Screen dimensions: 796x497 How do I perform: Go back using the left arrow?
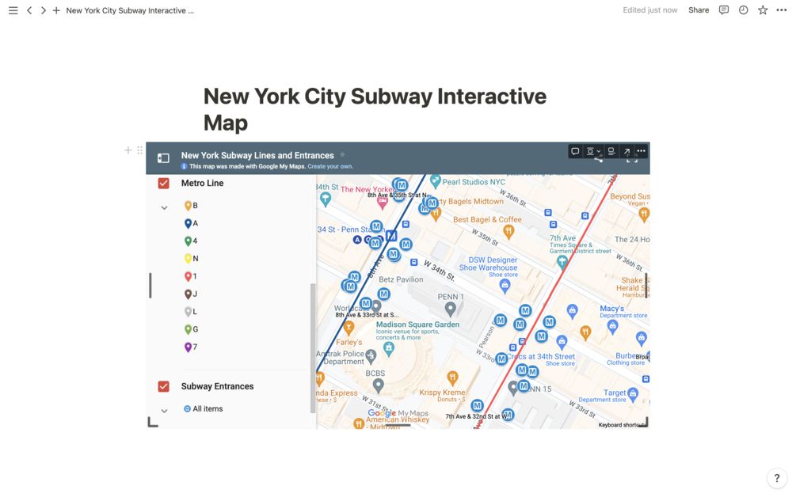pyautogui.click(x=29, y=10)
